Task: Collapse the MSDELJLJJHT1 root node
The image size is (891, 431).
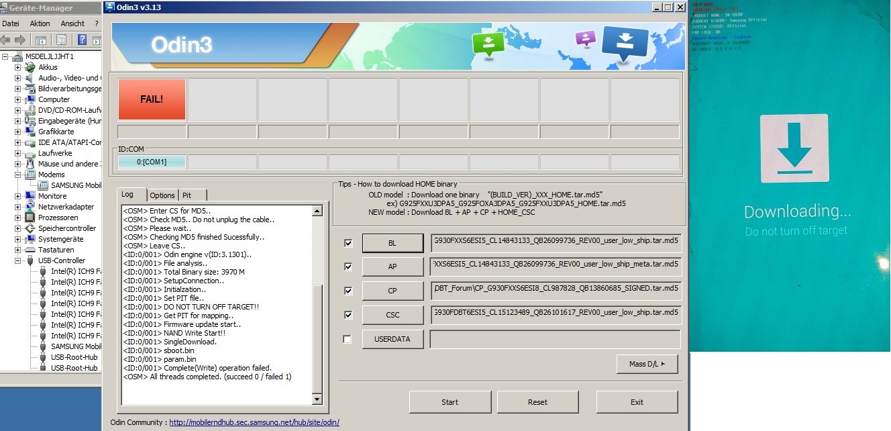Action: click(x=5, y=57)
